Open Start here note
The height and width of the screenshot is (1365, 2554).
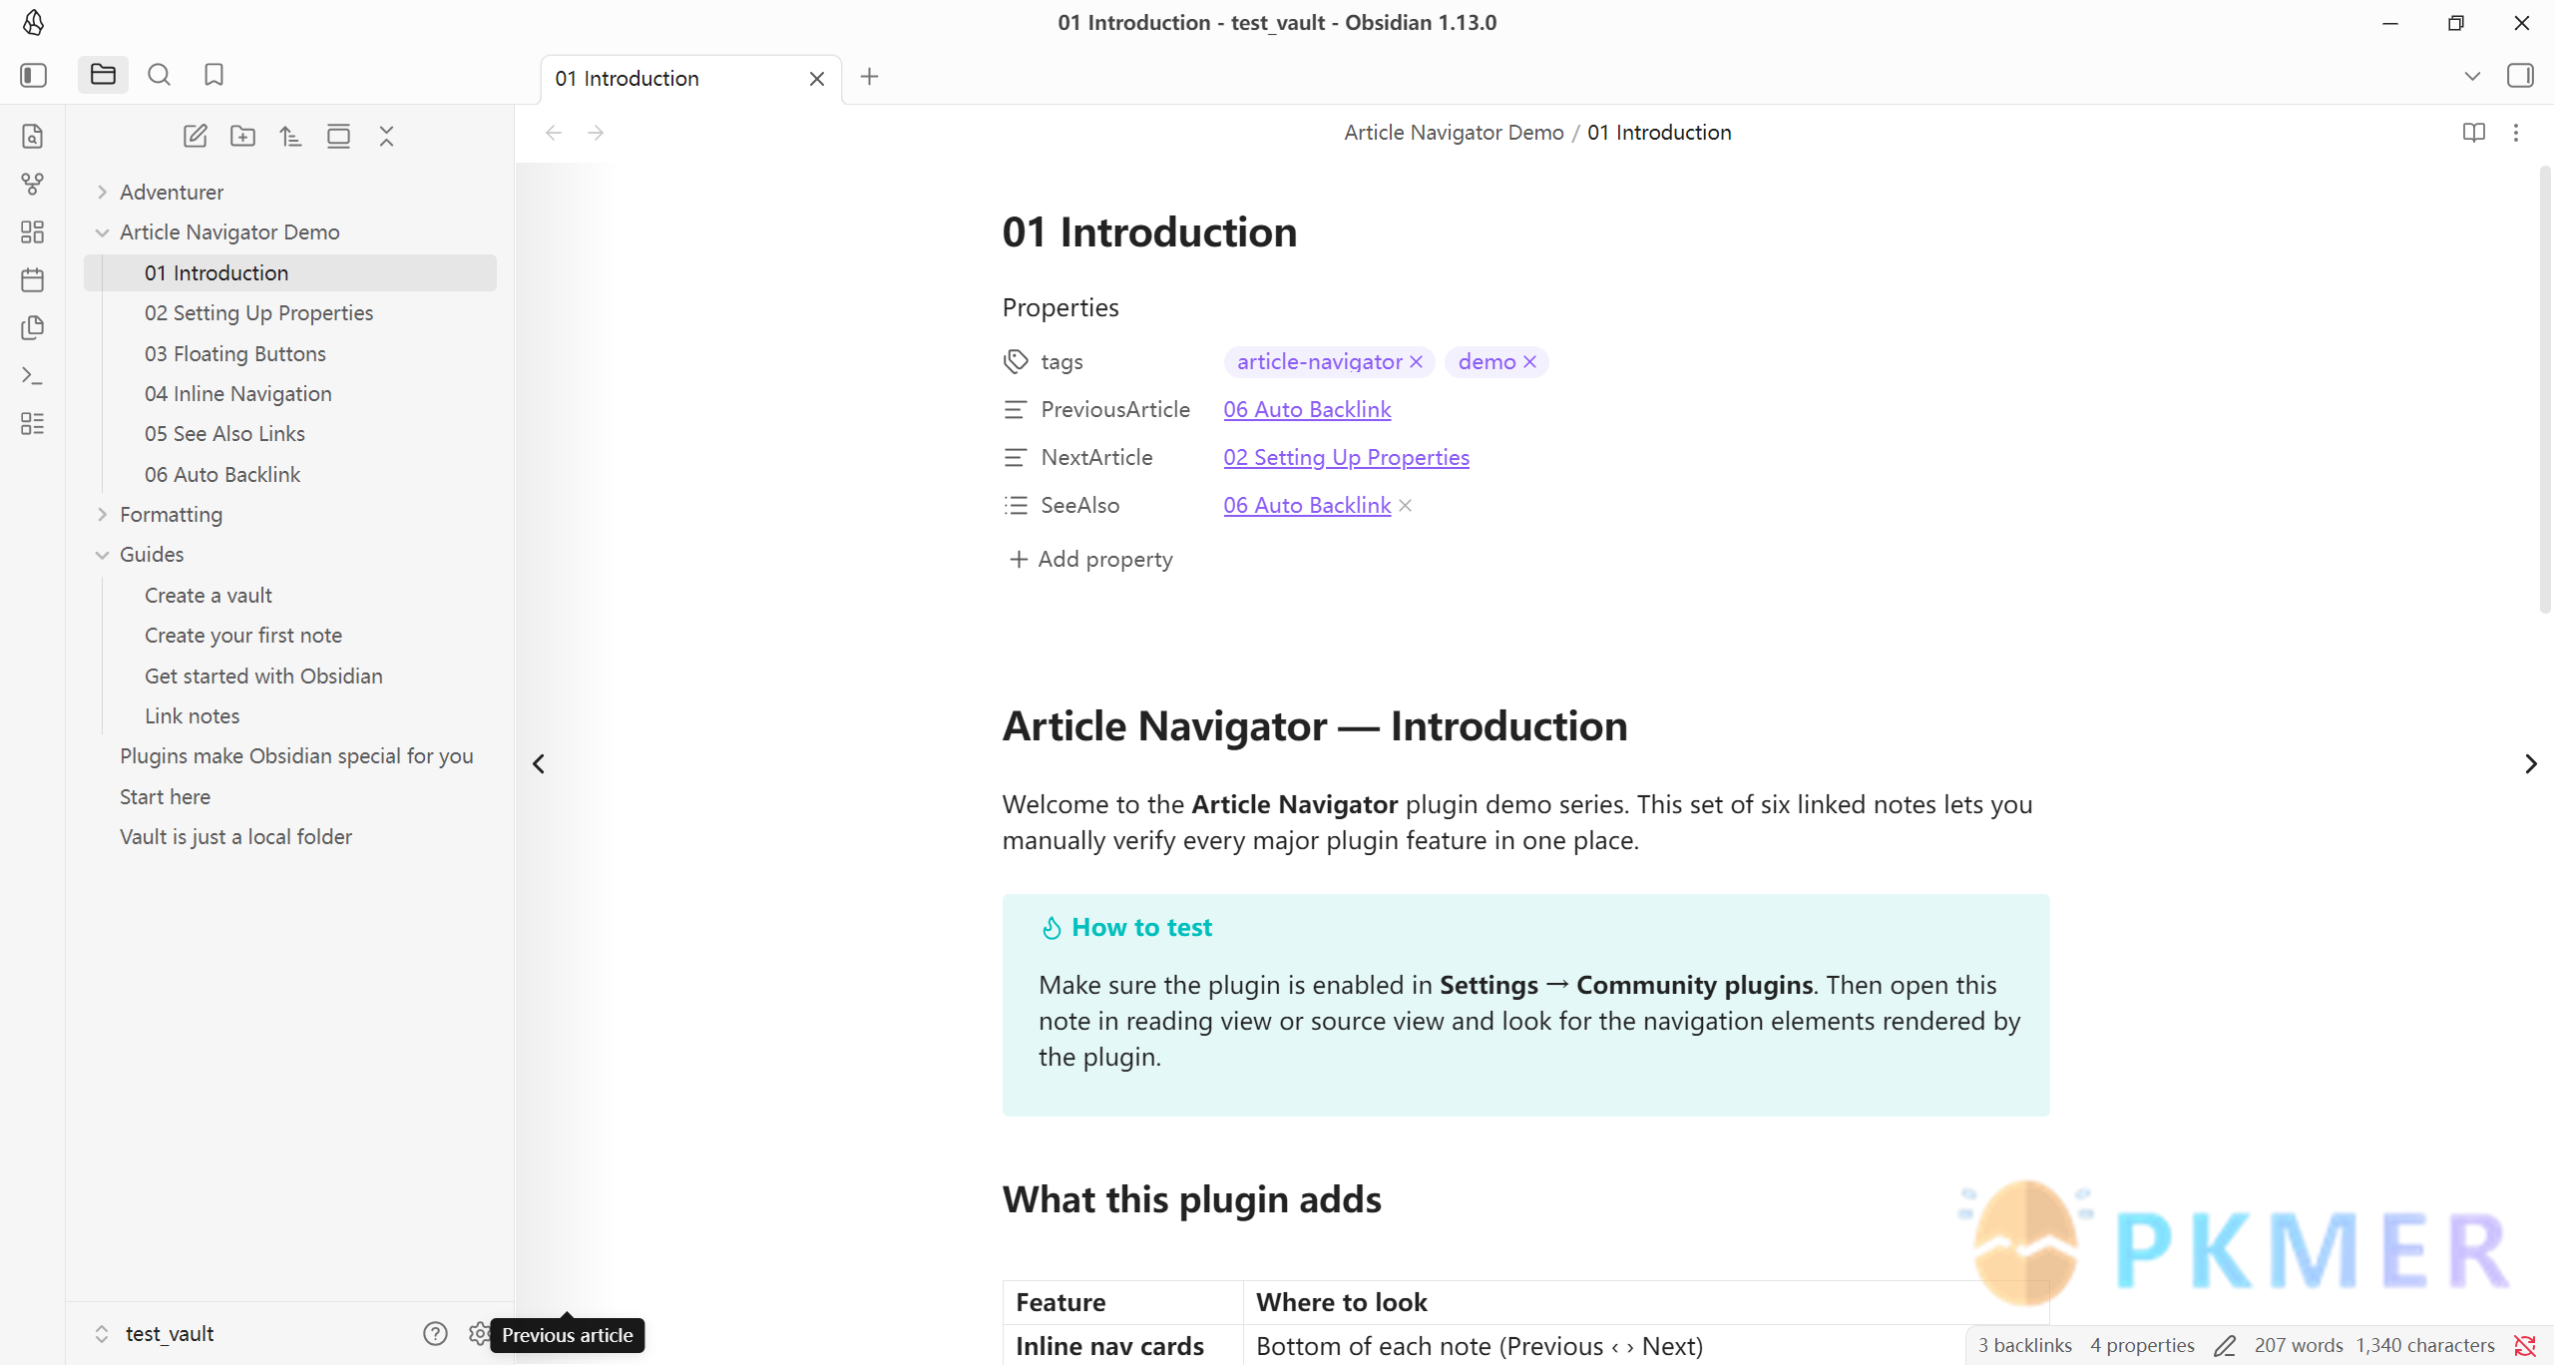(165, 797)
